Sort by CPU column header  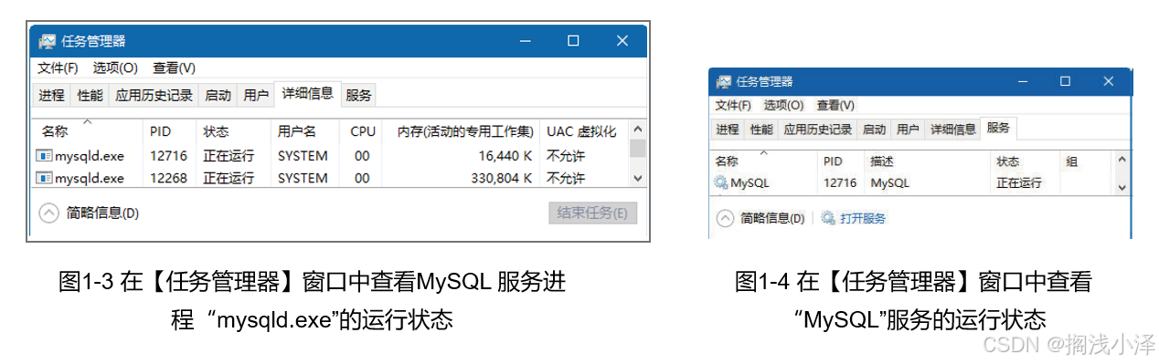(362, 131)
